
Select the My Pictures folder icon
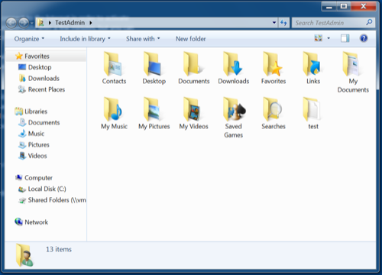click(152, 109)
